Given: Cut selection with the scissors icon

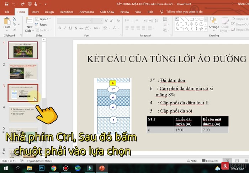Looking at the screenshot, I should point(14,19).
